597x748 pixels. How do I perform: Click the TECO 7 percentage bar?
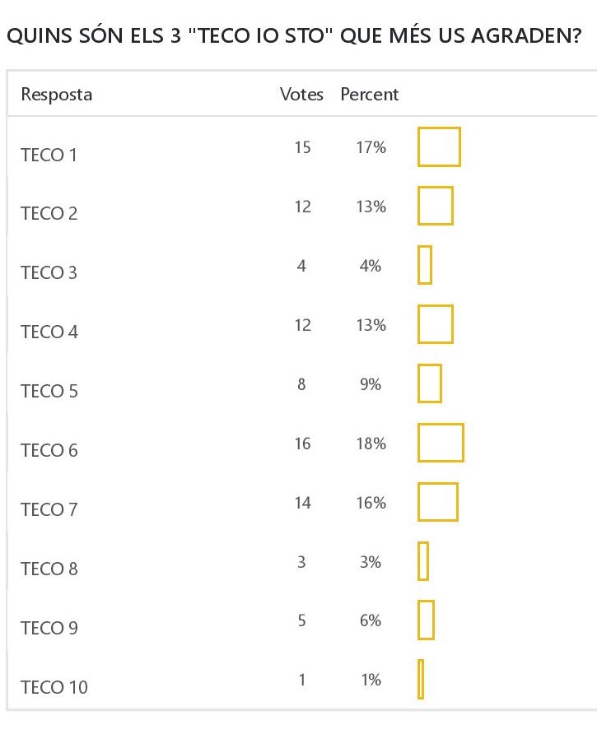point(437,502)
